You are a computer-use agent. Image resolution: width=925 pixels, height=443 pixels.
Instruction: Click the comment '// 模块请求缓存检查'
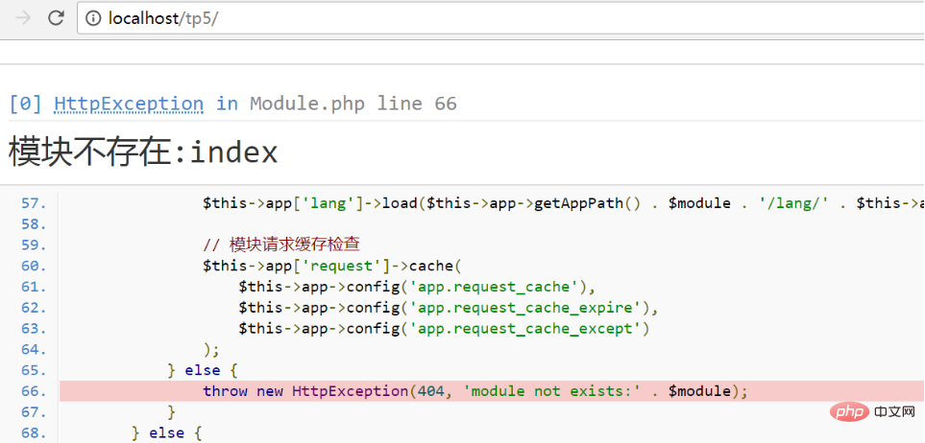click(281, 245)
